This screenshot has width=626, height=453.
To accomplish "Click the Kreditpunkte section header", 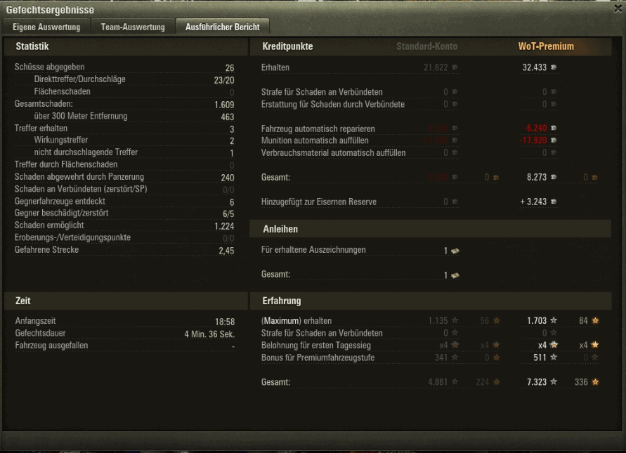I will tap(287, 46).
